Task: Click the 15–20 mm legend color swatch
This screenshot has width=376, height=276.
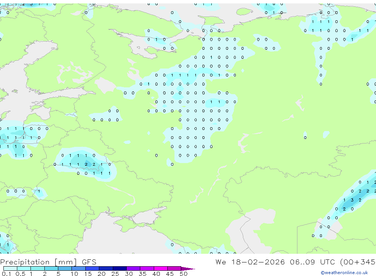Action: [92, 268]
